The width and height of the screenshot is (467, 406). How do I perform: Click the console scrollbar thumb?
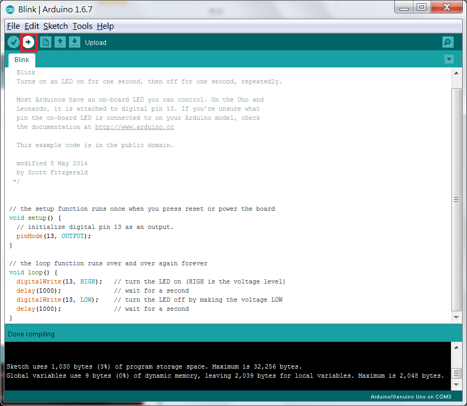pyautogui.click(x=456, y=373)
